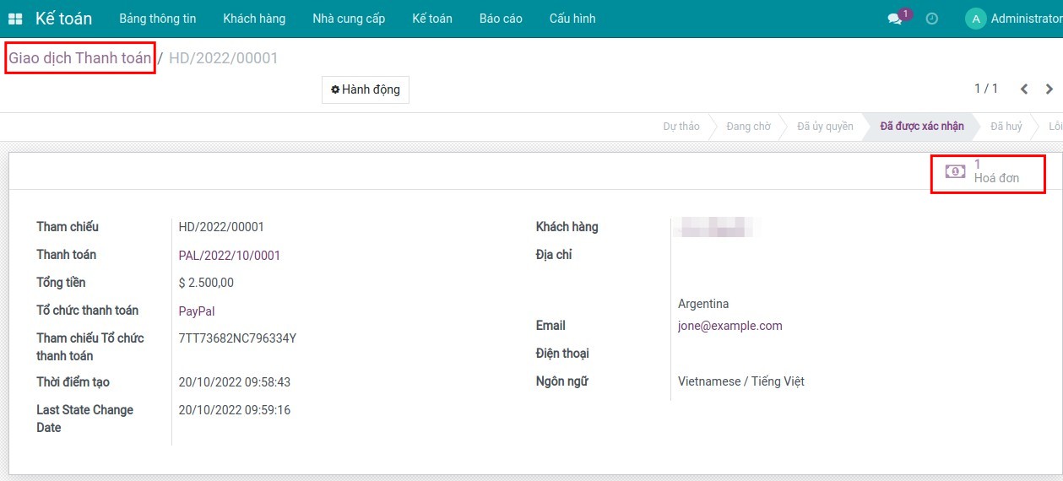Image resolution: width=1063 pixels, height=481 pixels.
Task: Go to previous record arrow
Action: tap(1023, 89)
